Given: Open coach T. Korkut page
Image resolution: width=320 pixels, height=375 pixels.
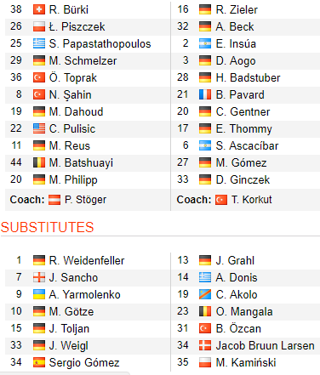Looking at the screenshot, I should (x=251, y=200).
